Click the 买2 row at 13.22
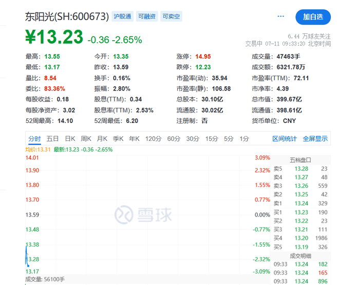 300,221
